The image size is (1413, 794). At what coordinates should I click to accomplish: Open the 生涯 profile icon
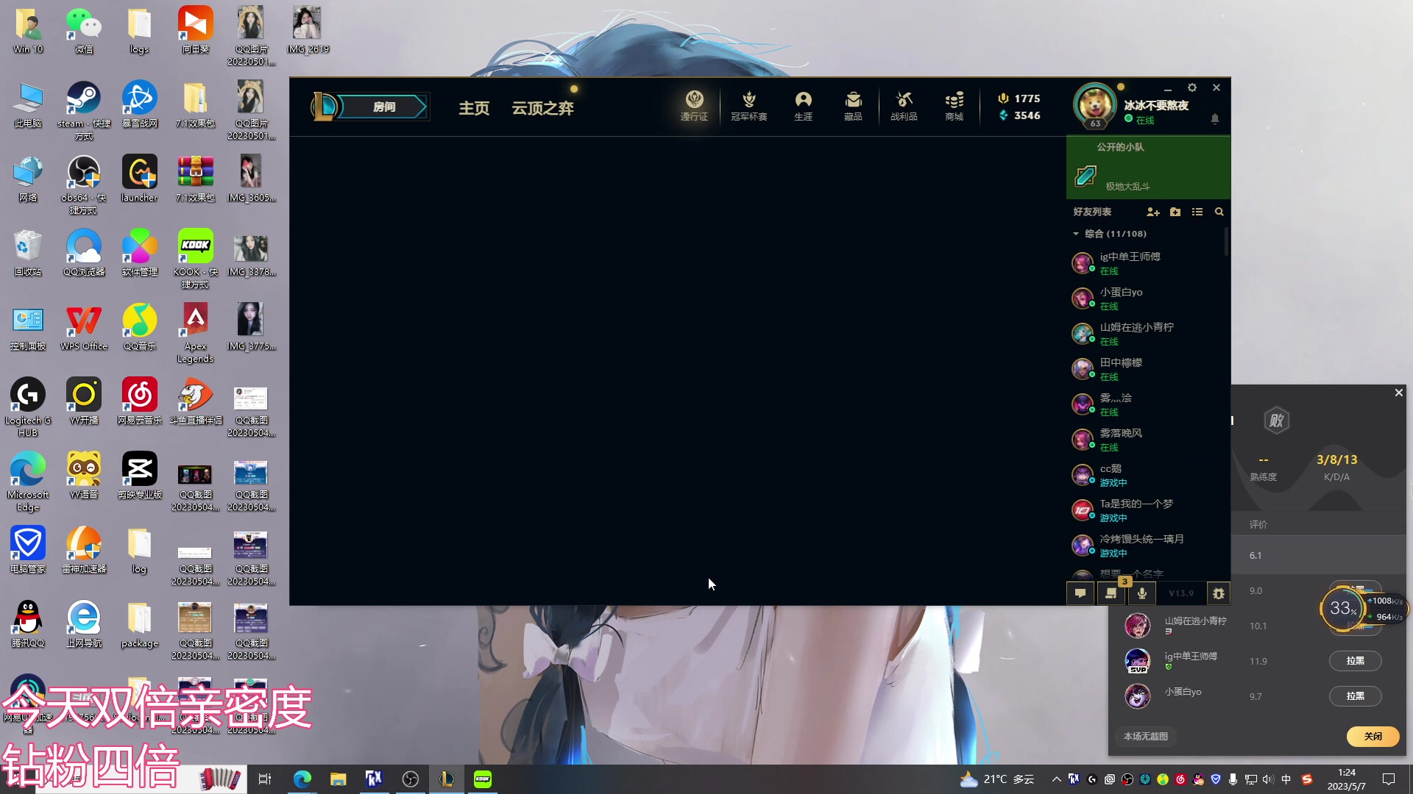[x=804, y=106]
